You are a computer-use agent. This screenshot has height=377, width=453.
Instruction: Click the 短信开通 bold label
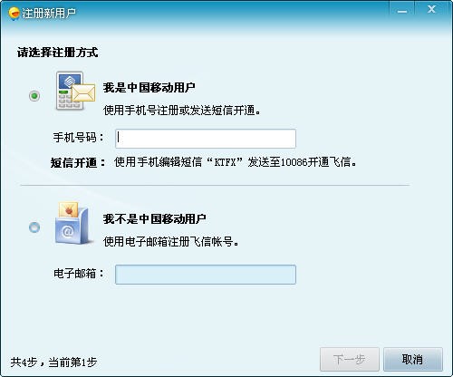click(78, 163)
